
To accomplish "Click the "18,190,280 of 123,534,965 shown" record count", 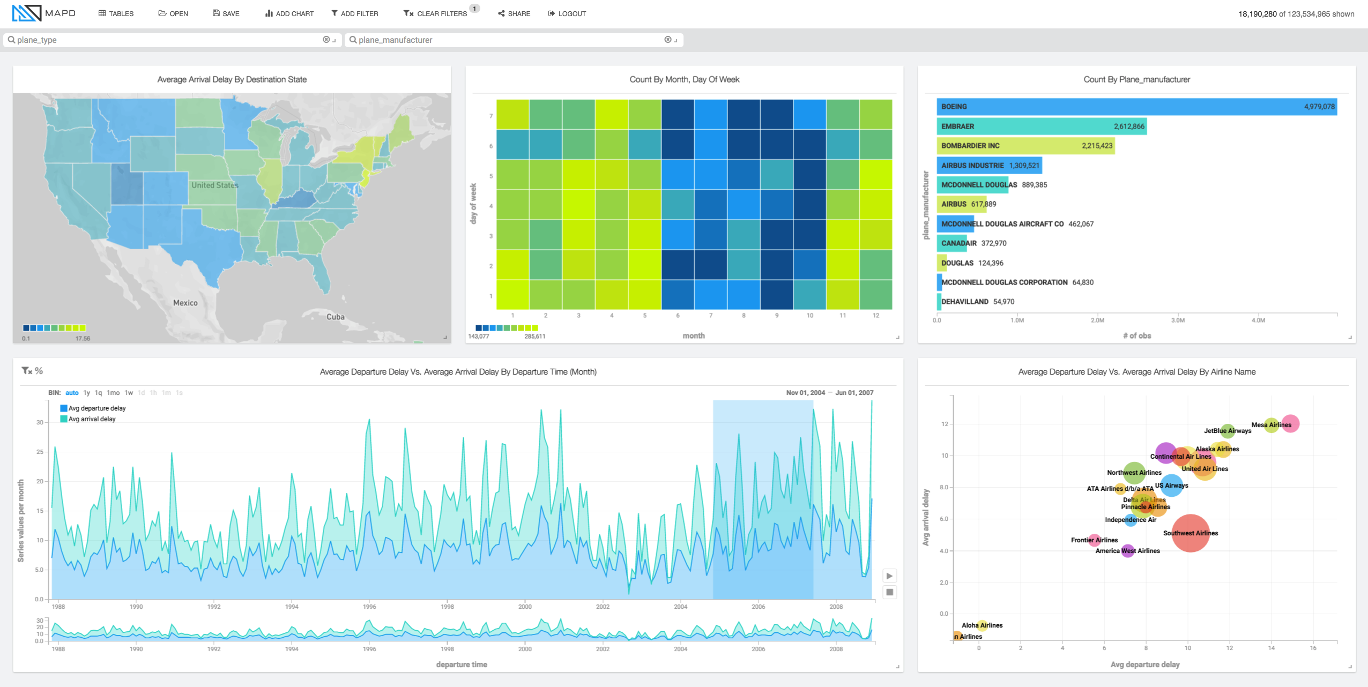I will pyautogui.click(x=1296, y=14).
